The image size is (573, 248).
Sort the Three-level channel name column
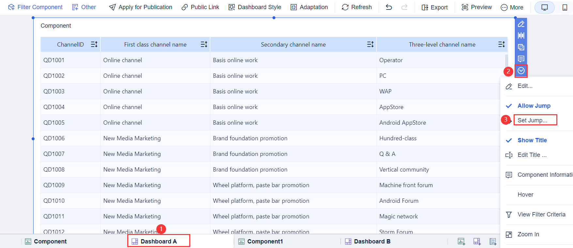[x=502, y=44]
